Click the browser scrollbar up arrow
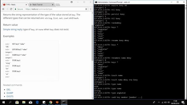 tap(92, 13)
